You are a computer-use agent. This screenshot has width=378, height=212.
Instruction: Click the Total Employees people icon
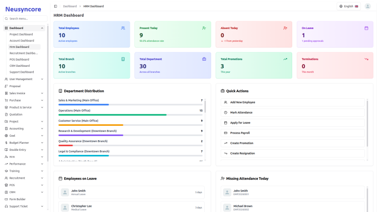tap(123, 28)
